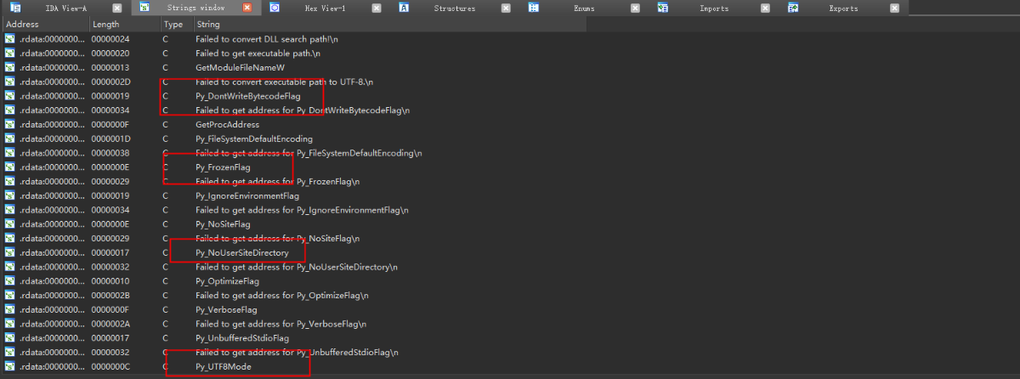Click the Structures tab icon
The height and width of the screenshot is (379, 1020).
(404, 8)
